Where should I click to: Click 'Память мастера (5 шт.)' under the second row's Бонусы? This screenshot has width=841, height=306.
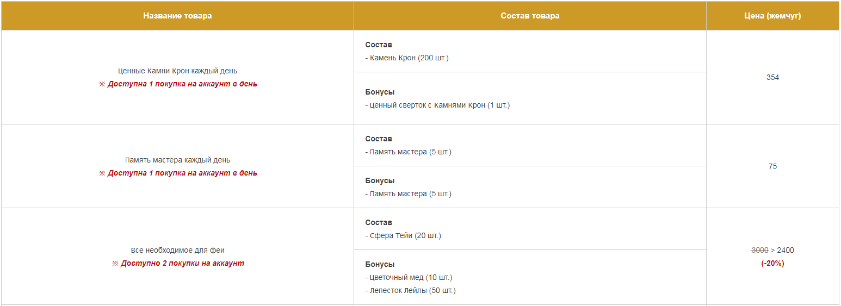[x=408, y=193]
